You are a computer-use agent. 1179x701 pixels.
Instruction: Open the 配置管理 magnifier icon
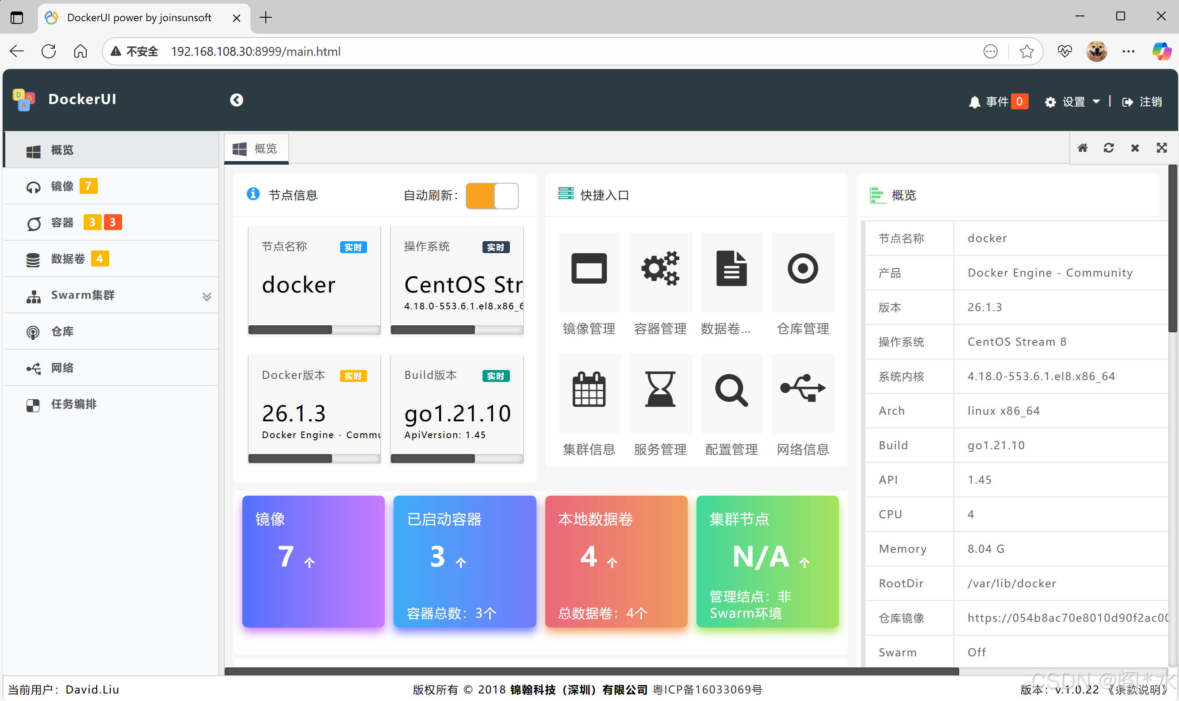(731, 390)
